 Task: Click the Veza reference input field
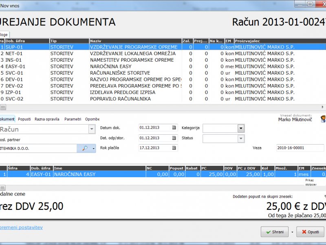pos(300,148)
